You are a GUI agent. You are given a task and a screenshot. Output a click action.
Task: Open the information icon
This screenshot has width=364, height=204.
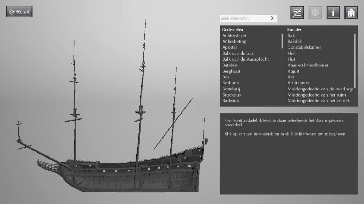[x=333, y=12]
